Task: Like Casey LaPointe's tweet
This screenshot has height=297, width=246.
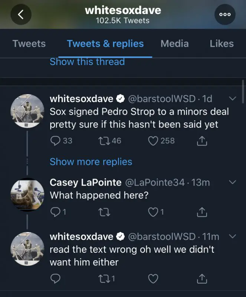Action: (153, 212)
